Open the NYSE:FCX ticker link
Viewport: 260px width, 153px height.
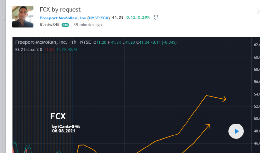(98, 18)
